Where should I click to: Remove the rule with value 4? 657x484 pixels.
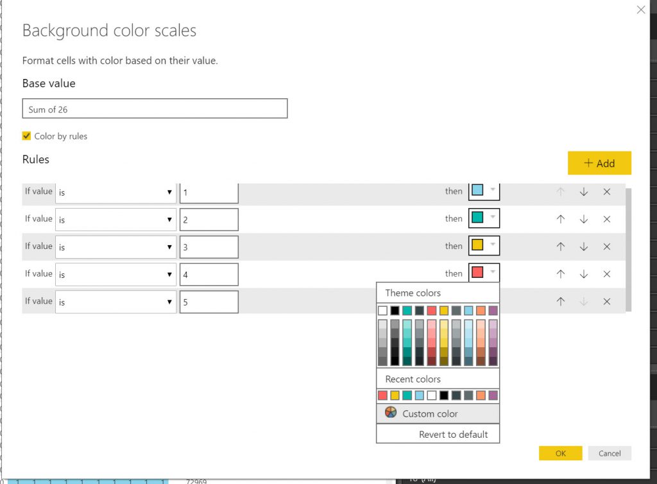pyautogui.click(x=606, y=274)
